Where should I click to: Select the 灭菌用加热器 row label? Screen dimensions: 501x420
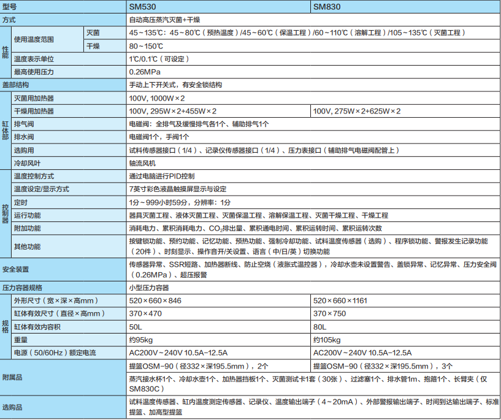34,98
